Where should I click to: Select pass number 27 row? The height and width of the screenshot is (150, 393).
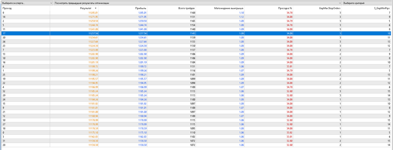point(196,124)
